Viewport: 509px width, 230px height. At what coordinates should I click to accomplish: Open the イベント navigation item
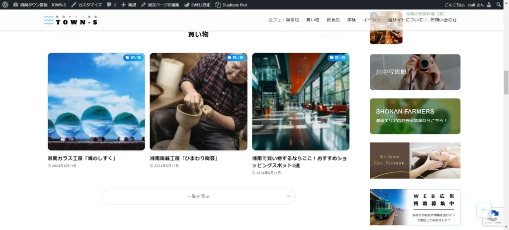[372, 20]
